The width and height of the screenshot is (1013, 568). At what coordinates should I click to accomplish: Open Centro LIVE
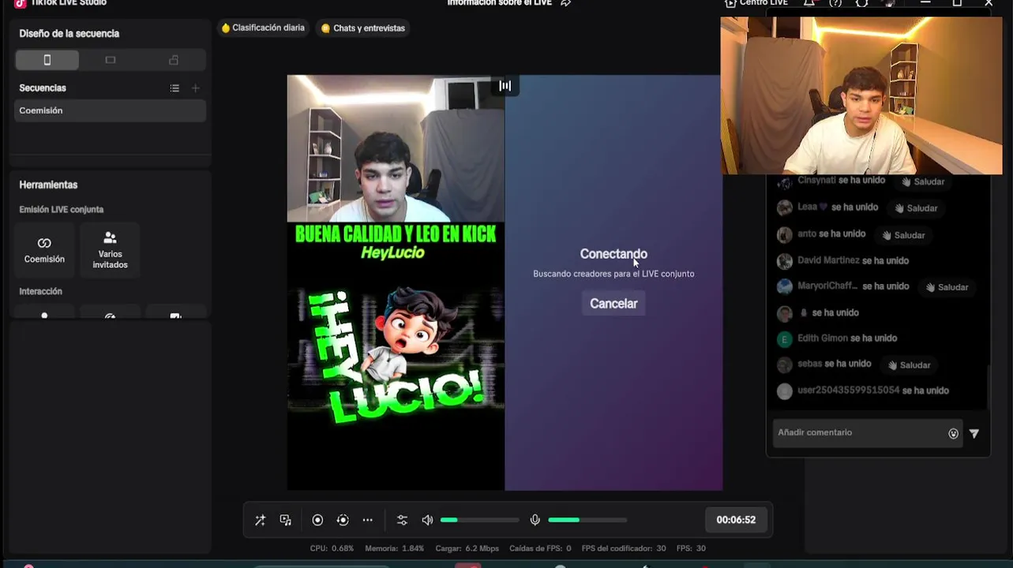coord(756,3)
